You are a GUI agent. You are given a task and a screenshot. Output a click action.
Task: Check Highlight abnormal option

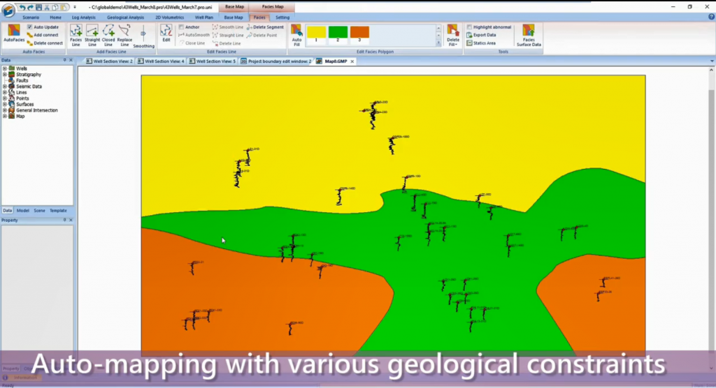click(469, 27)
